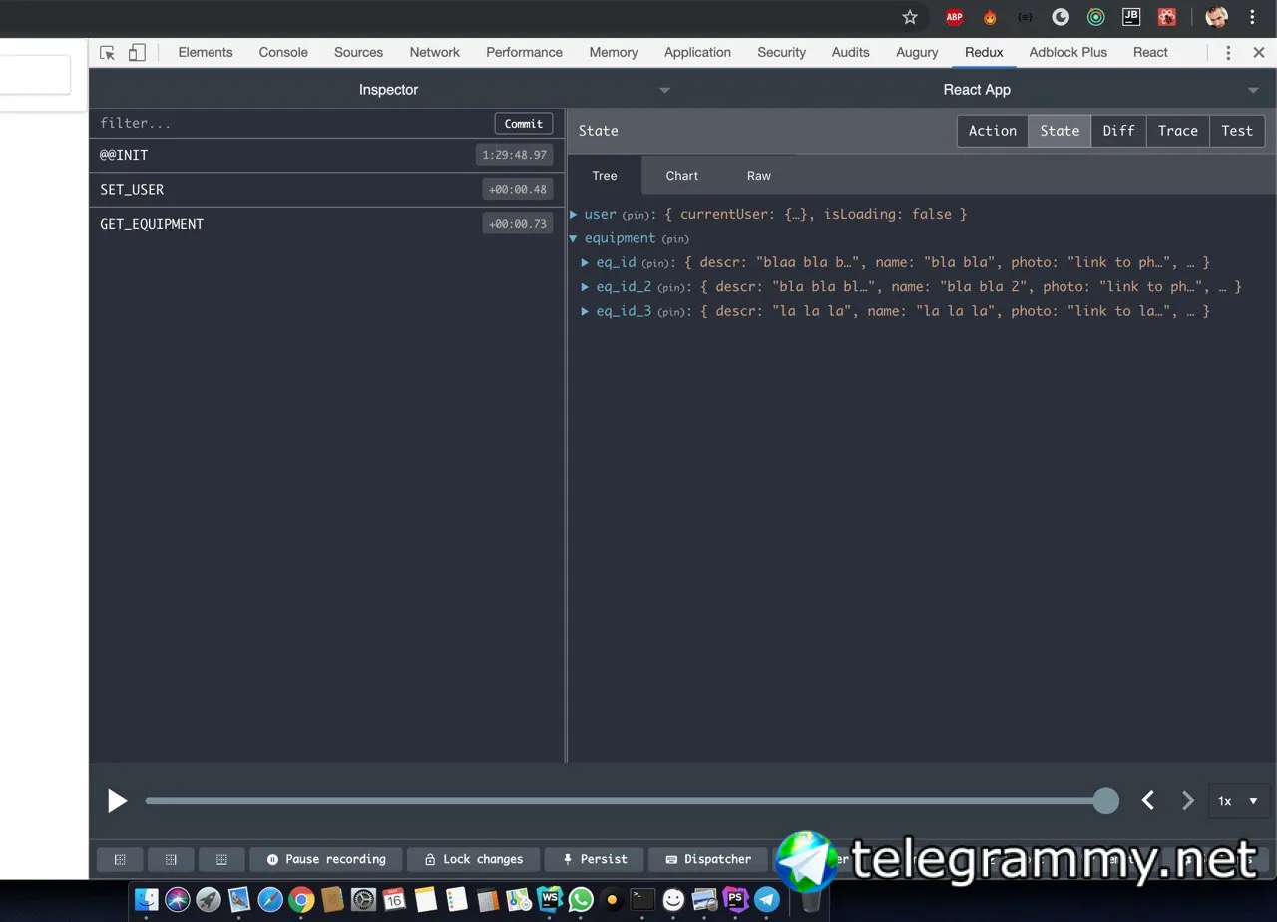This screenshot has height=922, width=1277.
Task: Expand the eq_id_2 node
Action: click(x=586, y=287)
